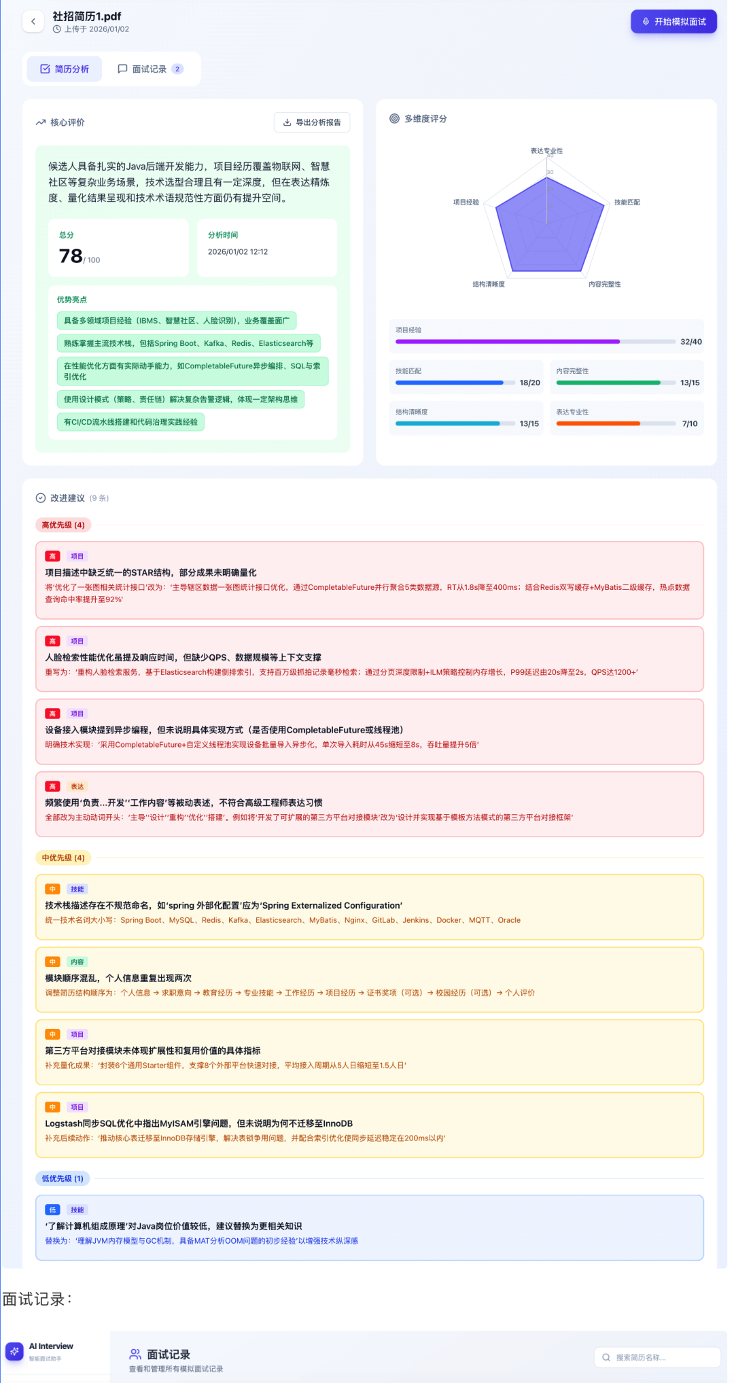Open suggestion on 技术栈描述存在不规范命名

click(x=370, y=907)
